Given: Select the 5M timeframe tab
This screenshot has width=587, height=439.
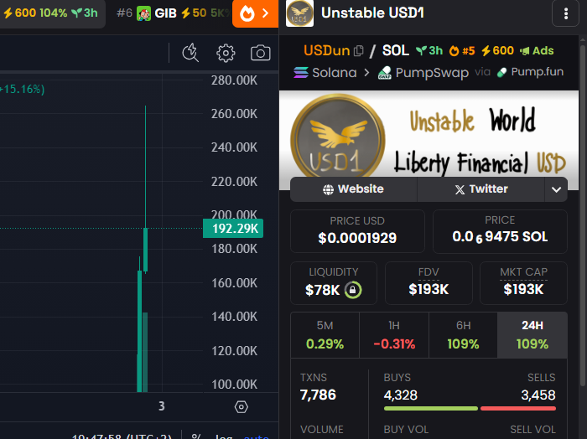Looking at the screenshot, I should [x=325, y=335].
